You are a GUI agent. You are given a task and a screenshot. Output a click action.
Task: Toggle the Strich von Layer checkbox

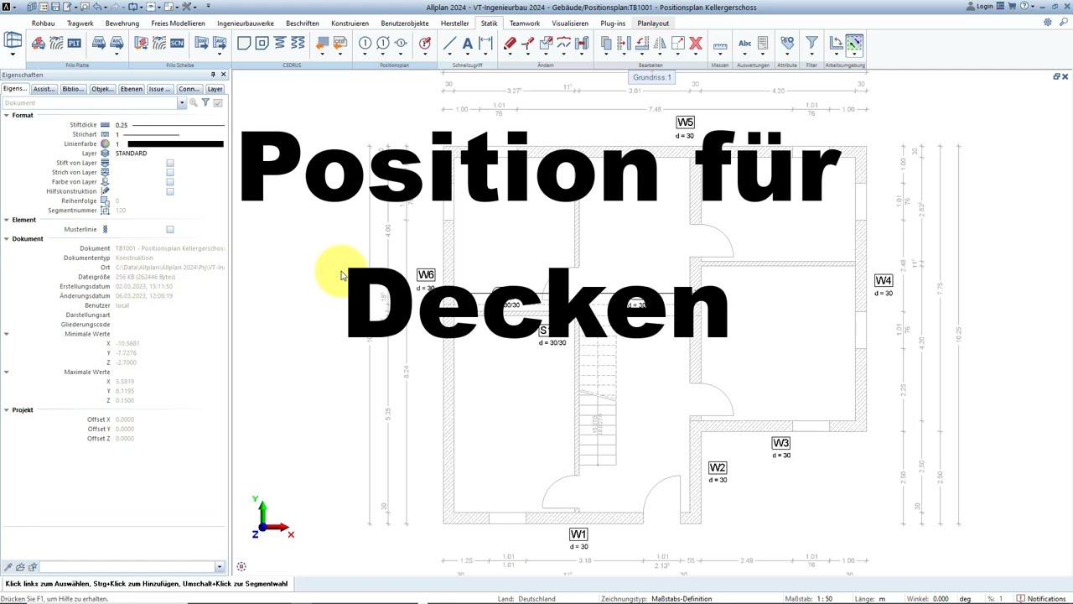point(170,172)
